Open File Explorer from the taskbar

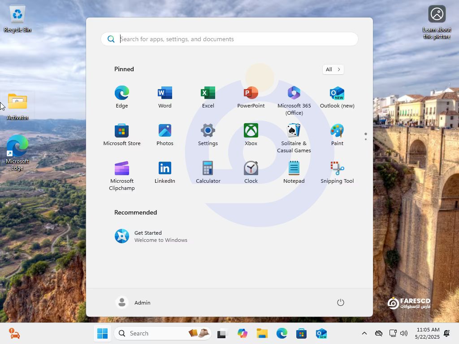(x=262, y=333)
